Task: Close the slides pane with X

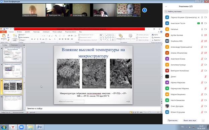Action: (x=24, y=45)
